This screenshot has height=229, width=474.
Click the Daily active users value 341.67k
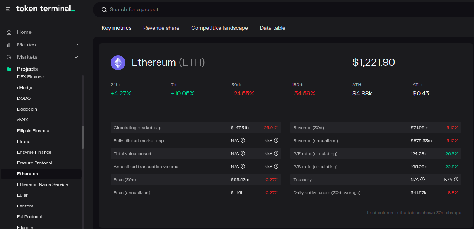[418, 193]
